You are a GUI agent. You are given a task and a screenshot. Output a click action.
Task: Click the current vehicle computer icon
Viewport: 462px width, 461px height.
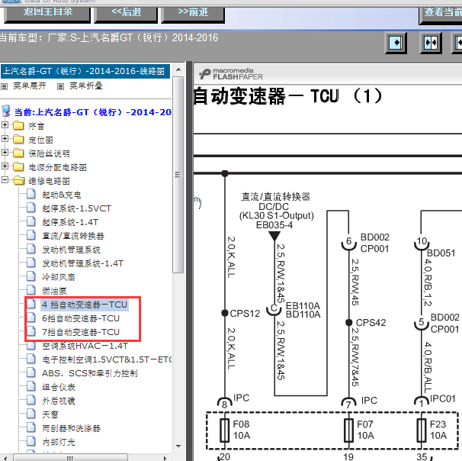coord(6,111)
